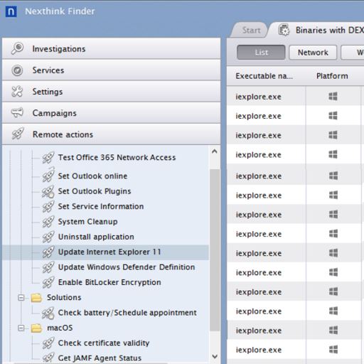
Task: Click the tree vertical scrollbar thumb
Action: pos(215,250)
